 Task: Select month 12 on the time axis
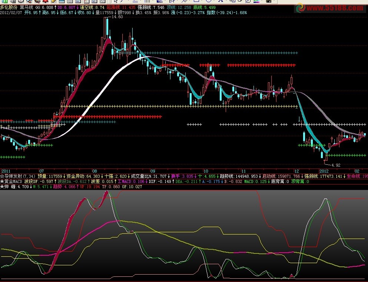pos(296,171)
